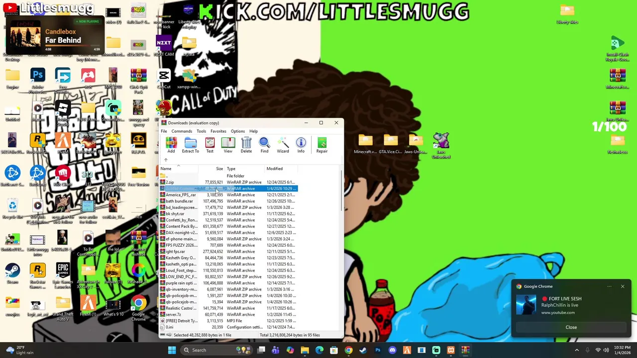Select the America_FPS_.rar row
This screenshot has width=637, height=358.
click(x=228, y=195)
